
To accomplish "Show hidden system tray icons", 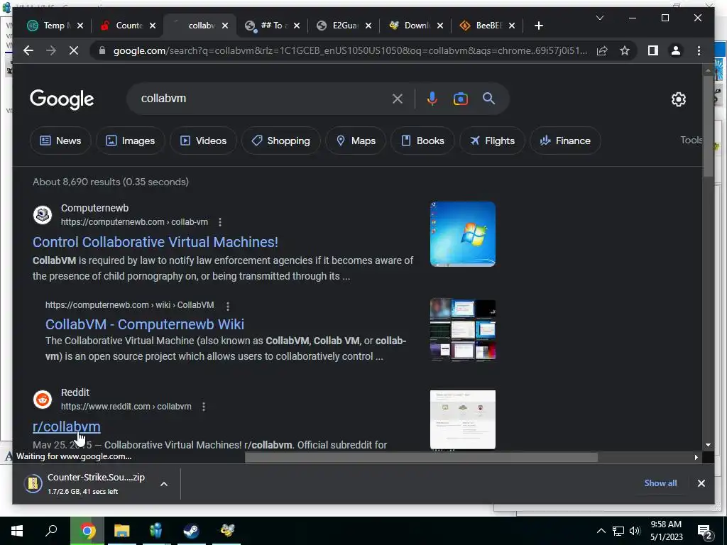I will [x=601, y=531].
